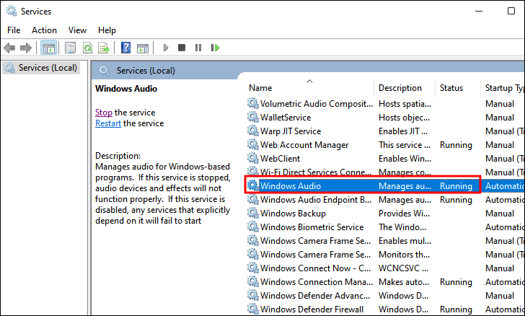Toggle Show/Hide Action Pane icon
The width and height of the screenshot is (525, 316).
[x=143, y=48]
